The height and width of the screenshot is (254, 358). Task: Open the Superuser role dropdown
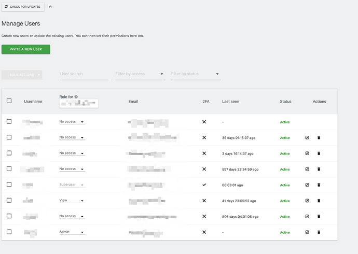pos(72,185)
